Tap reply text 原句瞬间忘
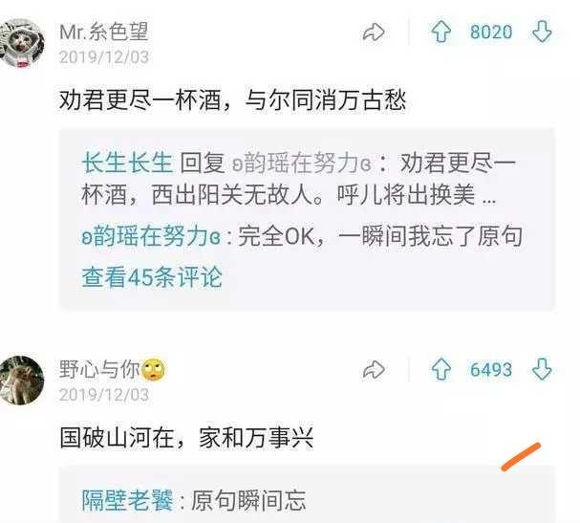 coord(248,500)
